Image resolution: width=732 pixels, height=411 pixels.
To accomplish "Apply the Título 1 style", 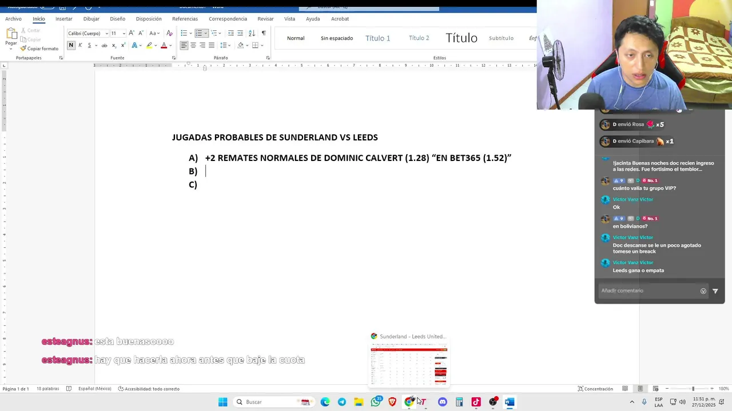I will 377,38.
